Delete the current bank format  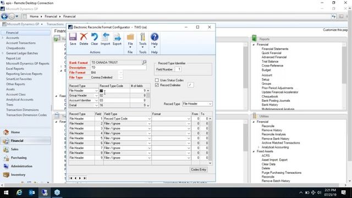[84, 39]
